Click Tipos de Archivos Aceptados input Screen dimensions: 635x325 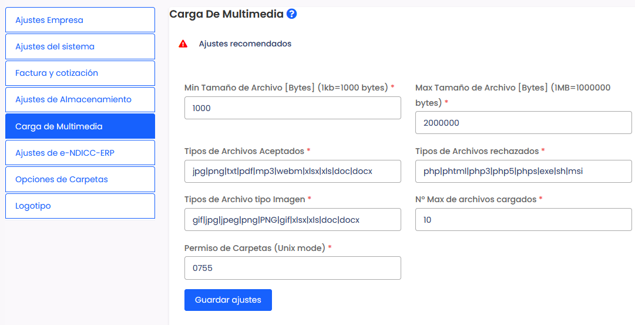click(293, 171)
